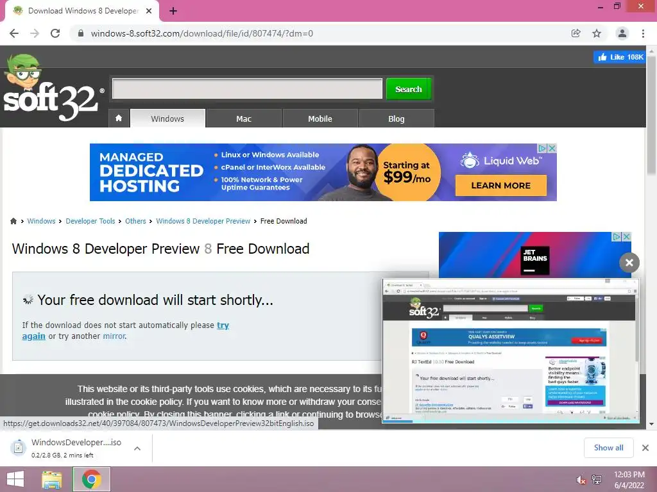The height and width of the screenshot is (492, 657).
Task: Click the browser address bar URL
Action: pyautogui.click(x=202, y=33)
